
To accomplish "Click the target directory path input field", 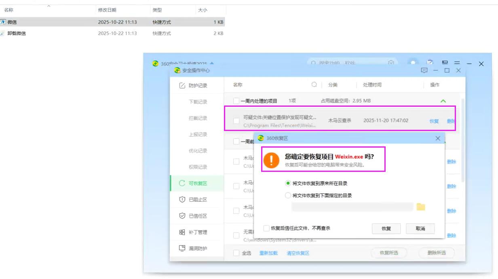I will (352, 207).
